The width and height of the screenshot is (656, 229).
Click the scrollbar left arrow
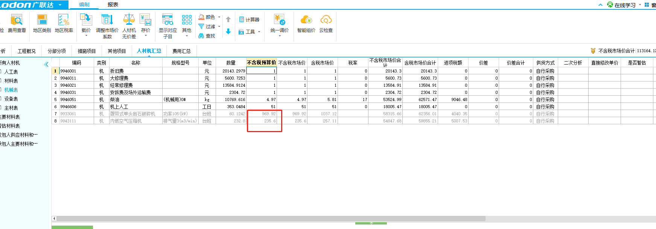click(54, 218)
